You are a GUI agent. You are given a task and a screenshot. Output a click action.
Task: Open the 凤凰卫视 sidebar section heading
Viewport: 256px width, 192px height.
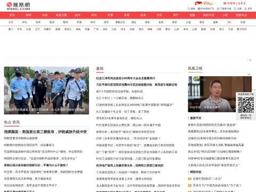(195, 68)
